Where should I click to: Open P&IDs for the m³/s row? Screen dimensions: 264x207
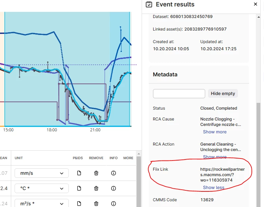tap(79, 204)
